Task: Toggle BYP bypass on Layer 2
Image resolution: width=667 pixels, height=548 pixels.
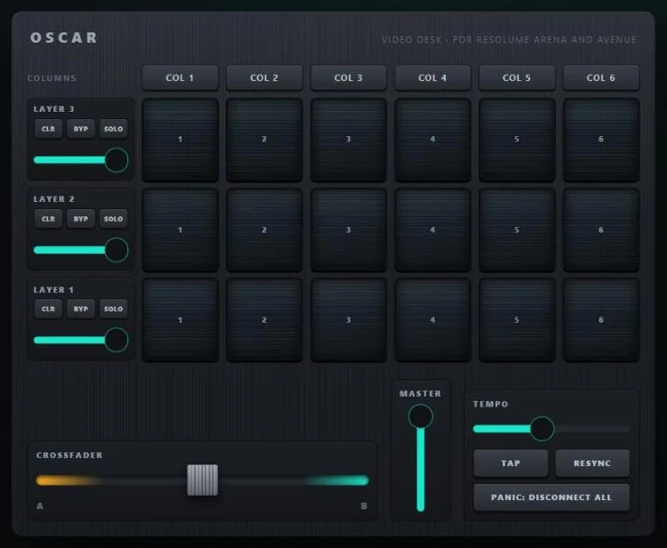Action: (81, 219)
